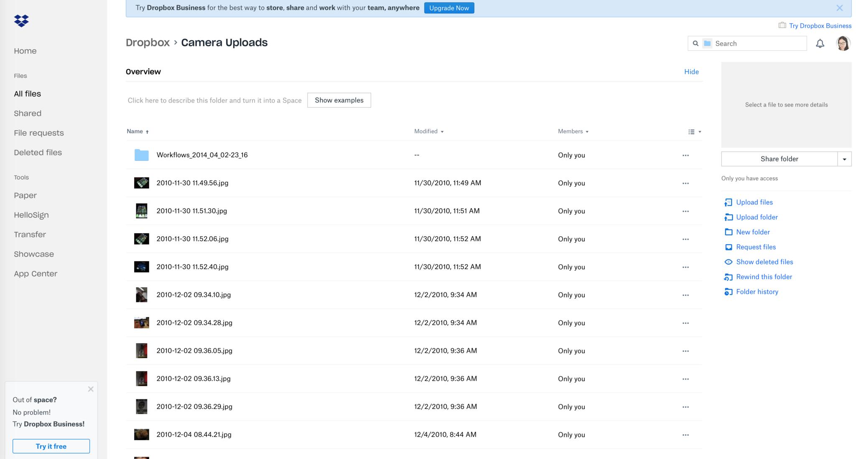Open more options for 2010-12-02 09.36.29.jpg
Screen dimensions: 856x459
(x=685, y=407)
